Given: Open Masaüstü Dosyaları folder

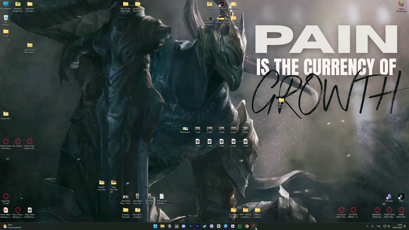Looking at the screenshot, I should click(x=30, y=6).
